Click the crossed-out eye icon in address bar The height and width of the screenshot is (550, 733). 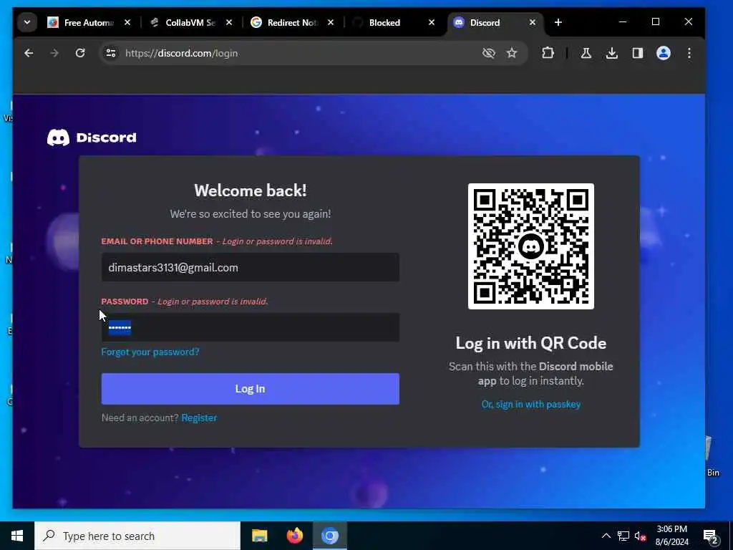[488, 53]
